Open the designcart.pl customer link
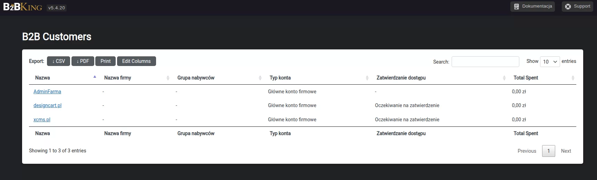The image size is (597, 180). pos(47,105)
